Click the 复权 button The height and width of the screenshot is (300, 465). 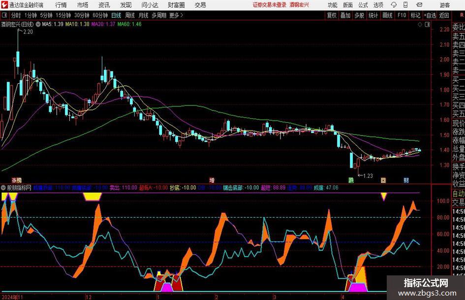tap(332, 15)
